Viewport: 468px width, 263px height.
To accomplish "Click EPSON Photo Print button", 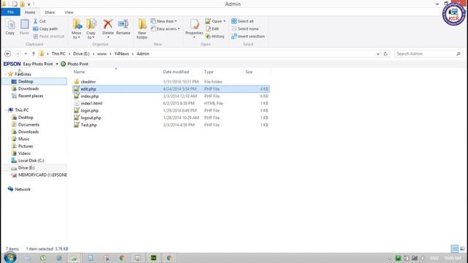I will coord(75,64).
